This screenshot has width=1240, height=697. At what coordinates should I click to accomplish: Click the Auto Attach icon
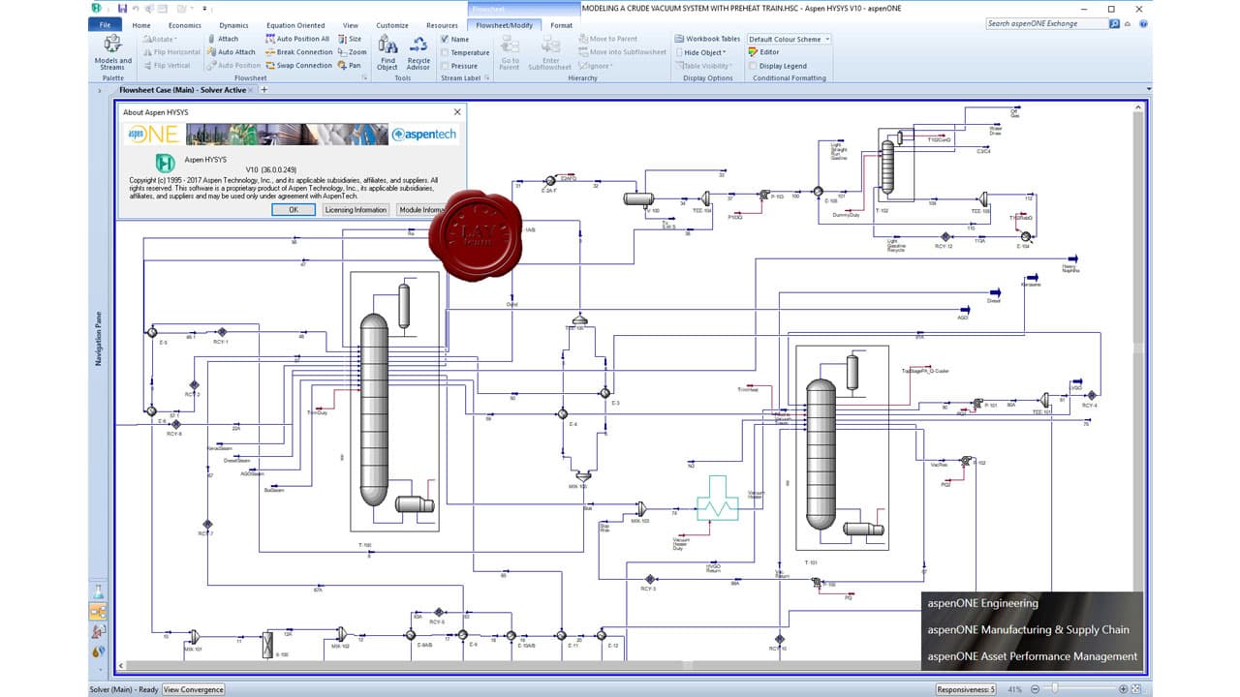[x=230, y=51]
